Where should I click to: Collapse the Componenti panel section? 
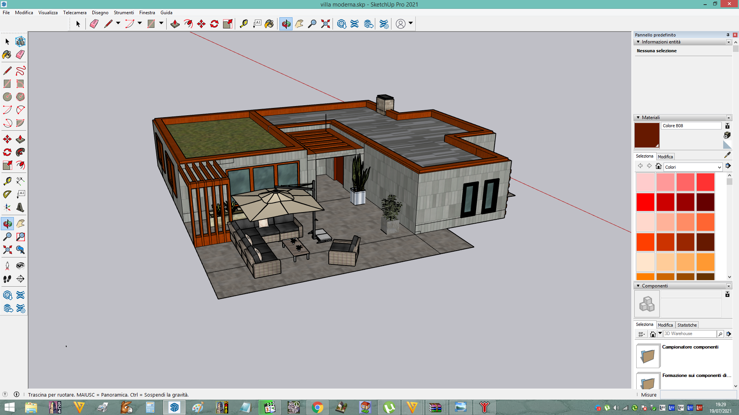click(x=638, y=286)
